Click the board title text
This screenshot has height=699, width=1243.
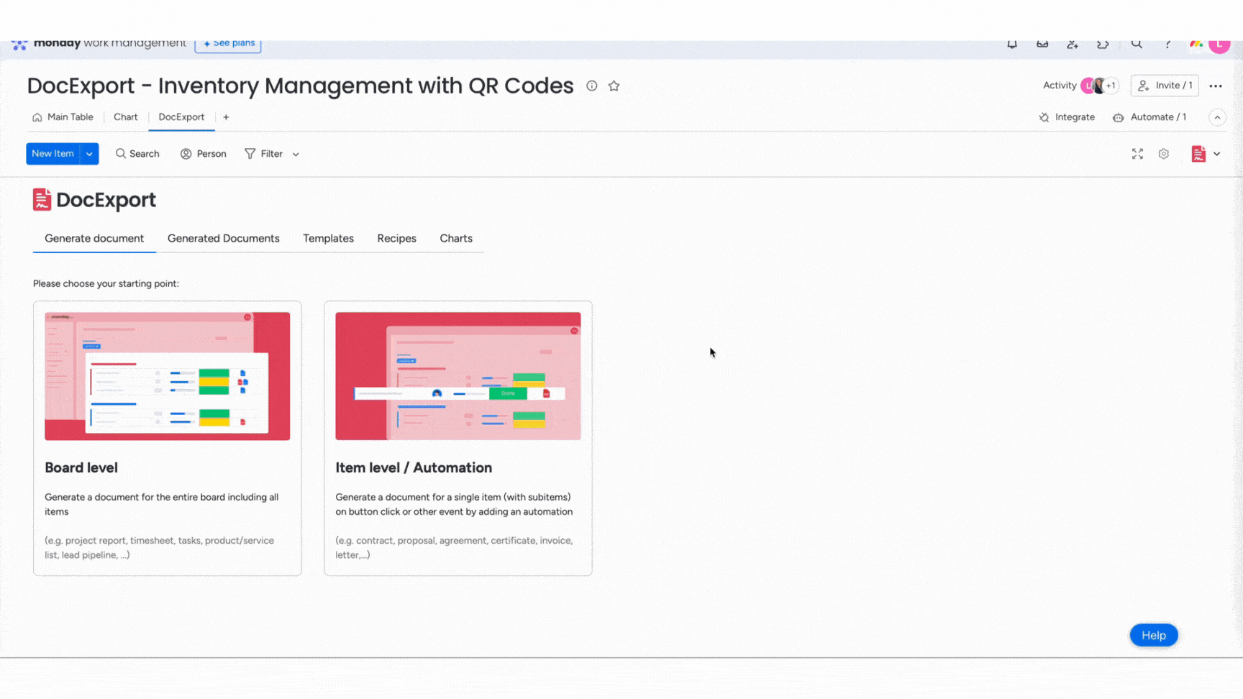point(300,86)
